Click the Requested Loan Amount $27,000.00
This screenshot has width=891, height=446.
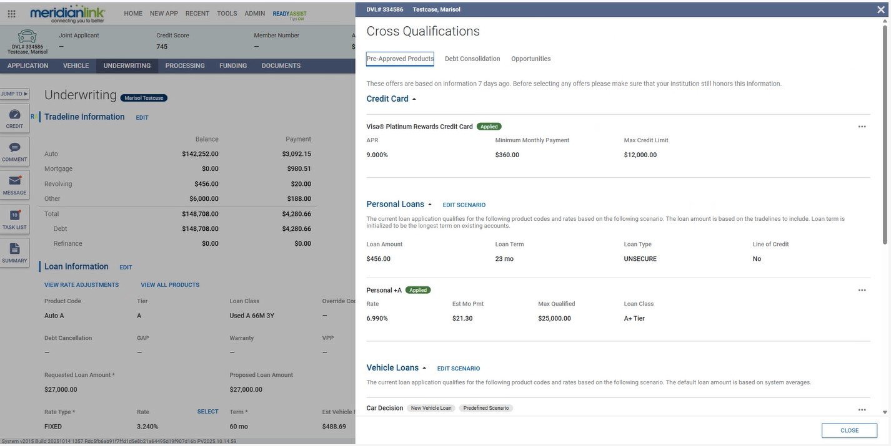pos(61,390)
